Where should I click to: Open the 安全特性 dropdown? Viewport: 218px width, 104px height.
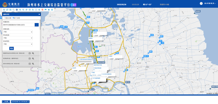18,44
